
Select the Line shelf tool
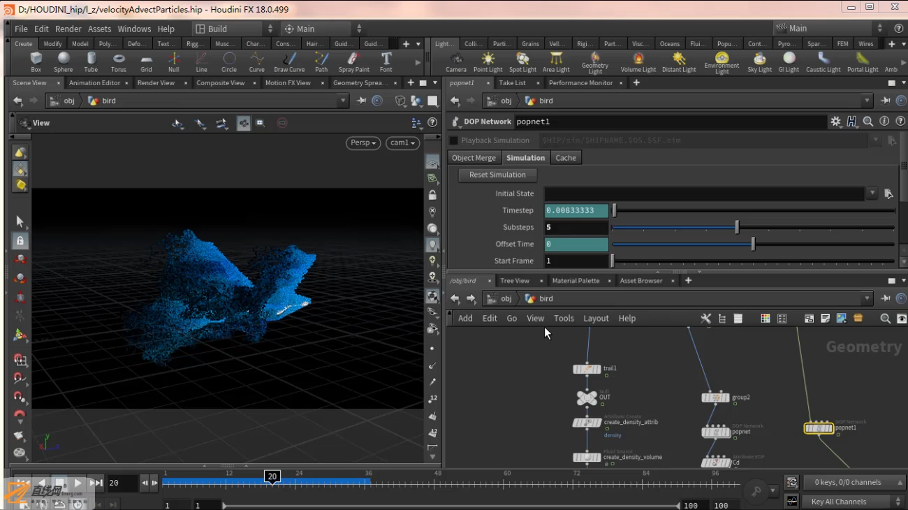coord(201,62)
